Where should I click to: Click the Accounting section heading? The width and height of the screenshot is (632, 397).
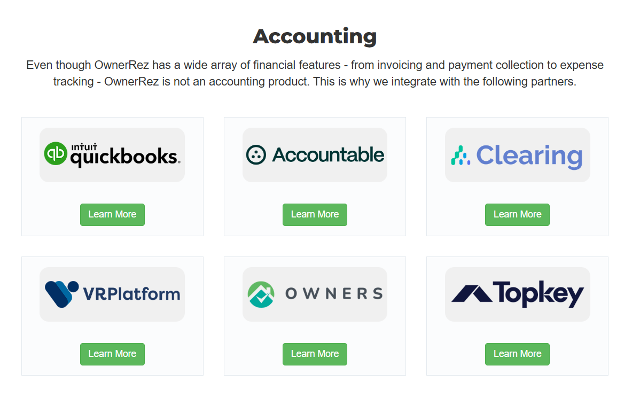(315, 37)
